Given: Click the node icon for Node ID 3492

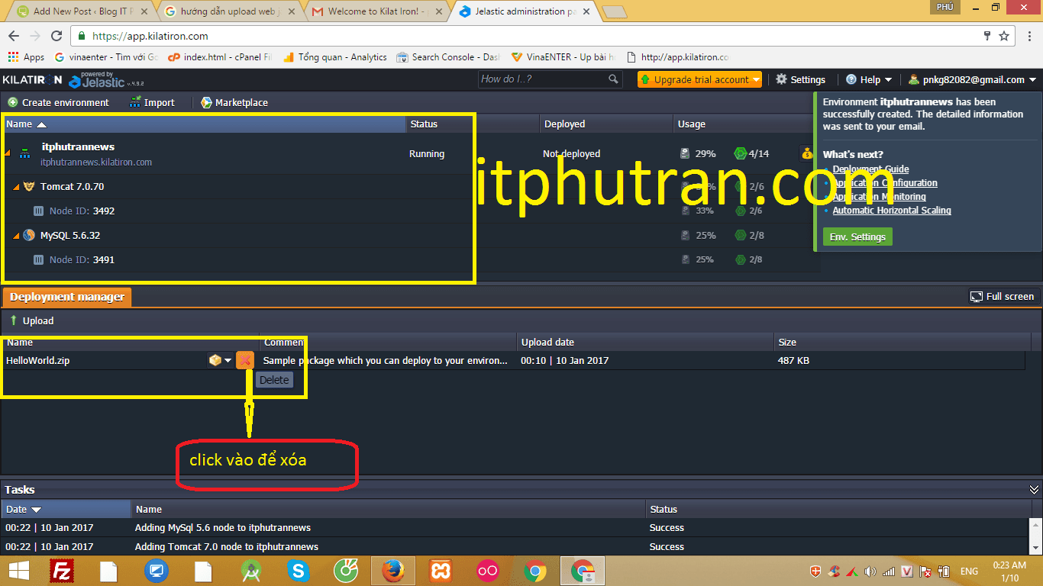Looking at the screenshot, I should click(x=39, y=211).
